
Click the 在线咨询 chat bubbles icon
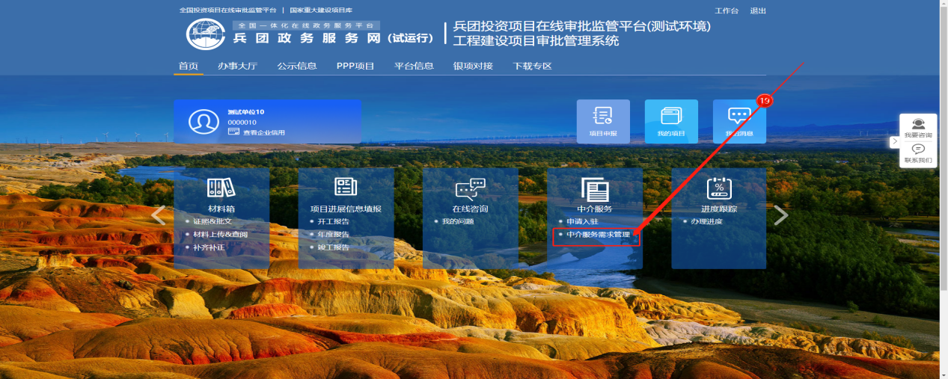tap(470, 188)
